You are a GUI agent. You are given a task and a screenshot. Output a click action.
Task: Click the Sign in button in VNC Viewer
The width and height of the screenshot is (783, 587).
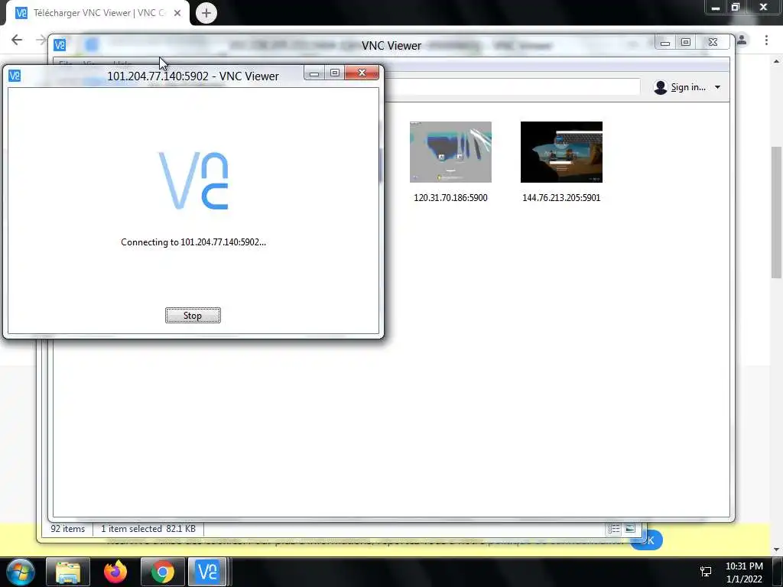tap(680, 87)
